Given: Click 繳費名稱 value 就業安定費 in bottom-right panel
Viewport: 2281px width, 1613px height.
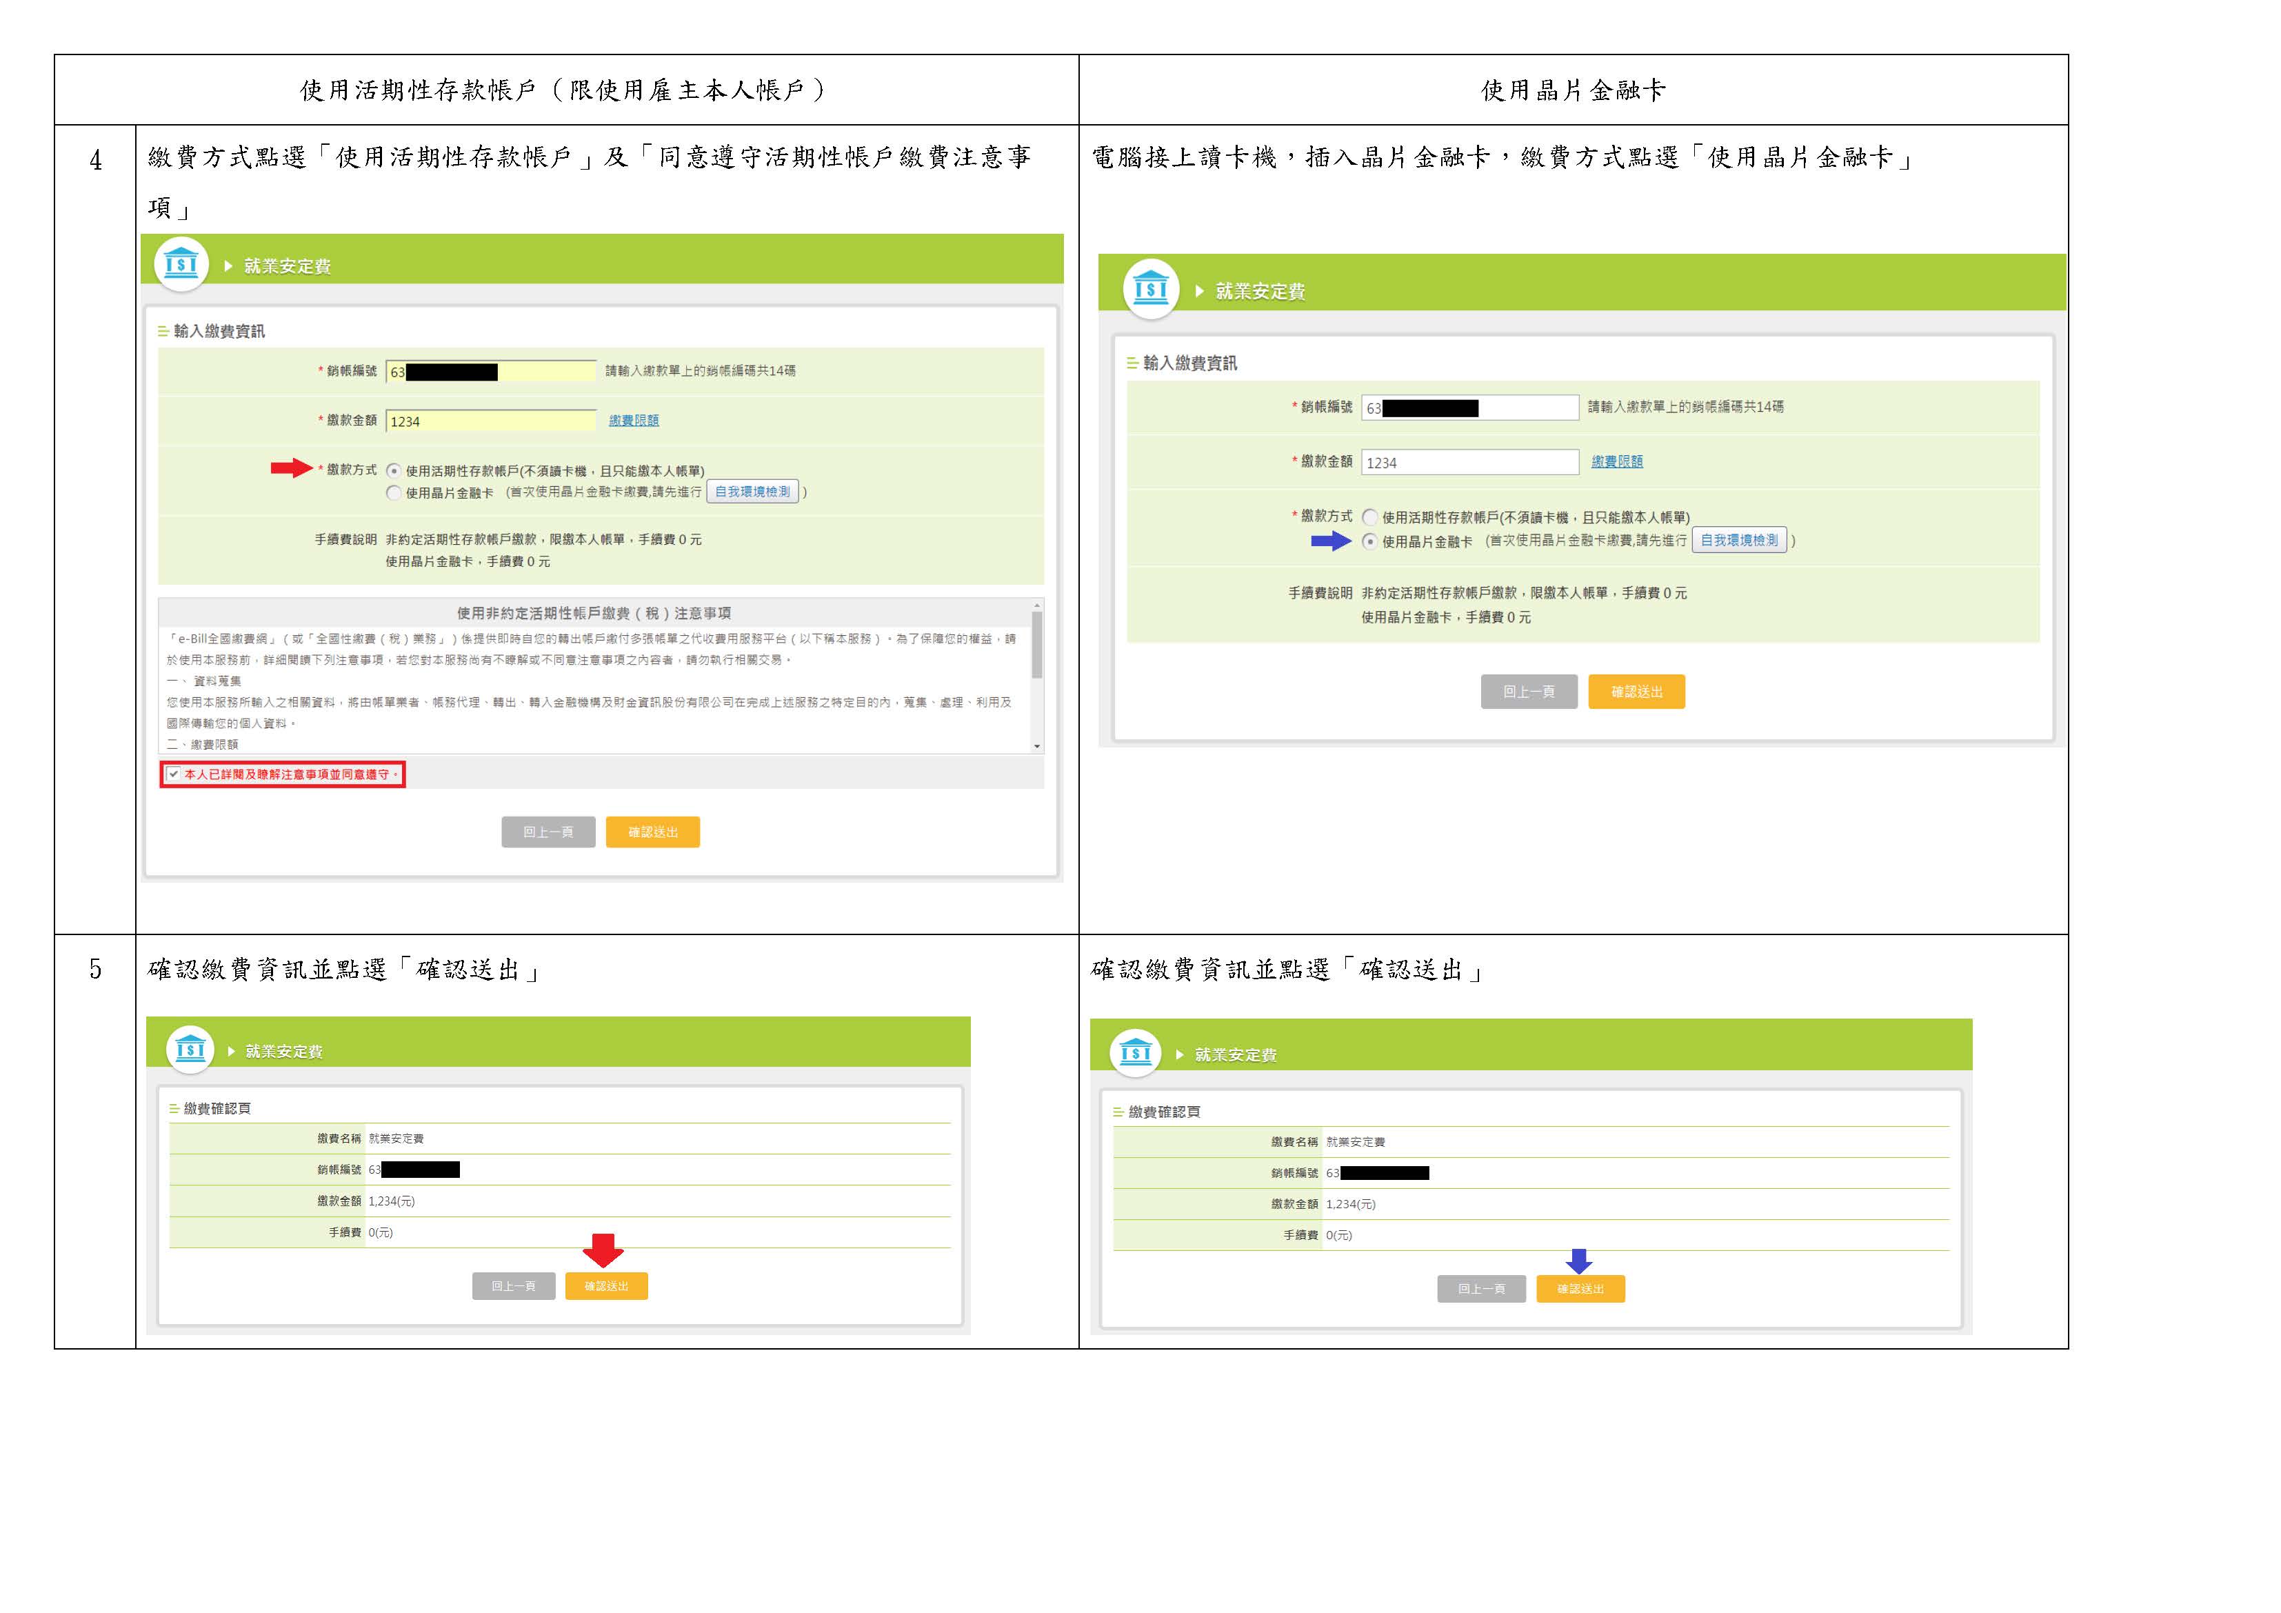Looking at the screenshot, I should click(x=1355, y=1143).
